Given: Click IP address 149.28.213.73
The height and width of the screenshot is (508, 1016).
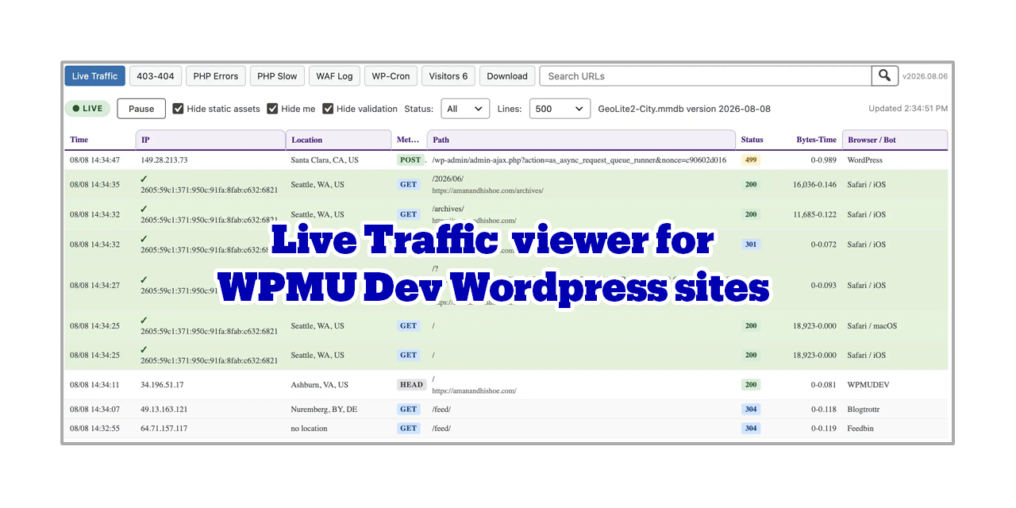Looking at the screenshot, I should [x=164, y=160].
